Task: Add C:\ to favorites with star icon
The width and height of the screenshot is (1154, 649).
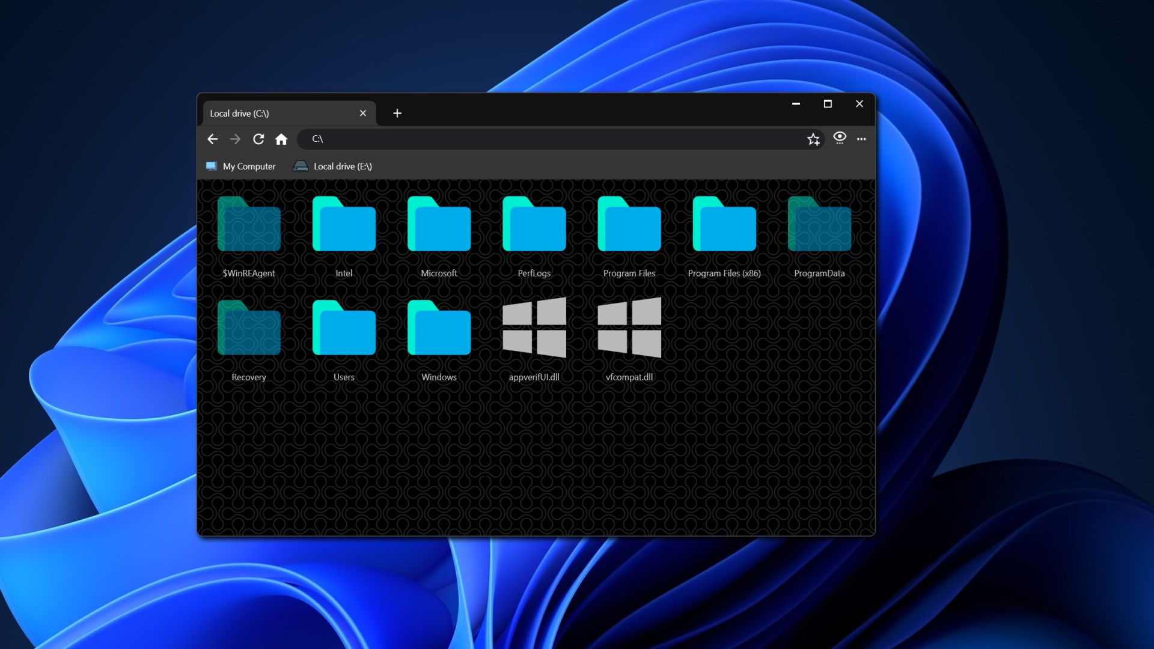Action: pyautogui.click(x=813, y=139)
